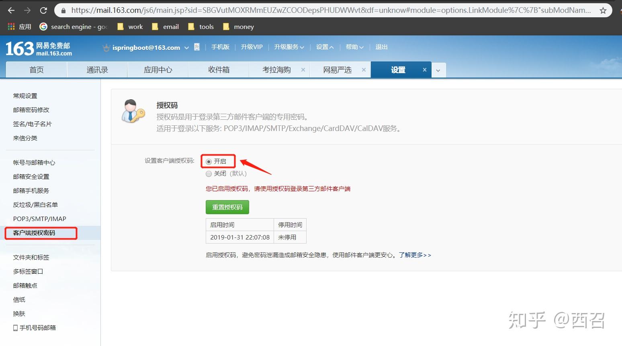
Task: Switch to the 通讯录 tab
Action: tap(97, 70)
